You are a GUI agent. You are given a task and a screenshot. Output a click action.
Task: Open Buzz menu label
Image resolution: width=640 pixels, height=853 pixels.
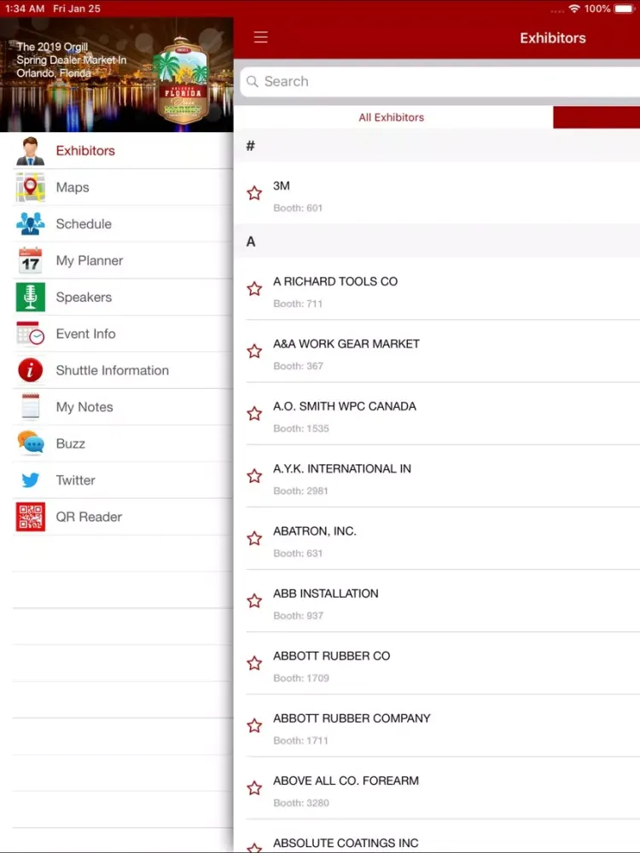(70, 444)
